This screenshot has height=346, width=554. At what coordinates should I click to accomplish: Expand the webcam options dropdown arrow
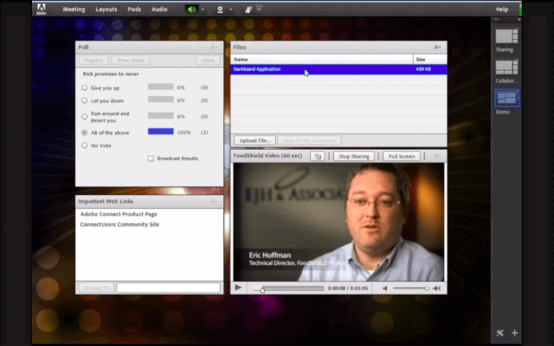point(231,10)
